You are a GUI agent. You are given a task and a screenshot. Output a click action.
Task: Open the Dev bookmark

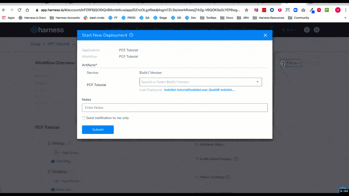click(191, 18)
